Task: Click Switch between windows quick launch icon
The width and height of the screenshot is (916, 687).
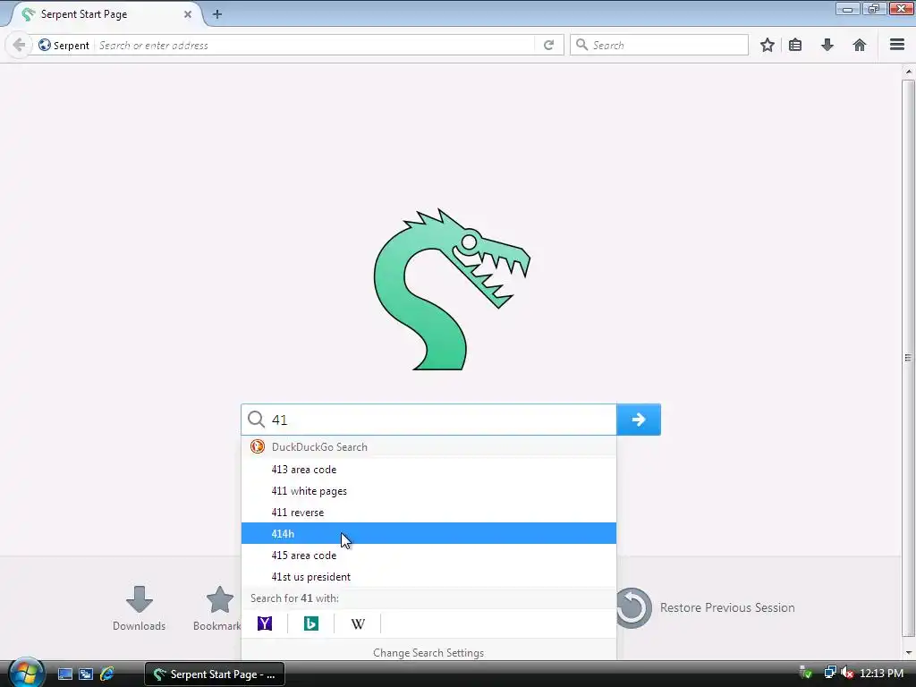Action: pyautogui.click(x=86, y=674)
